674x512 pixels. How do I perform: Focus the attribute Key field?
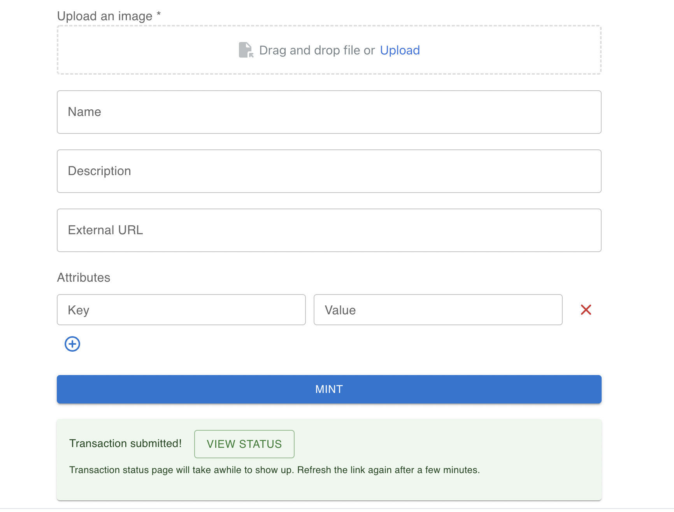[x=181, y=310]
